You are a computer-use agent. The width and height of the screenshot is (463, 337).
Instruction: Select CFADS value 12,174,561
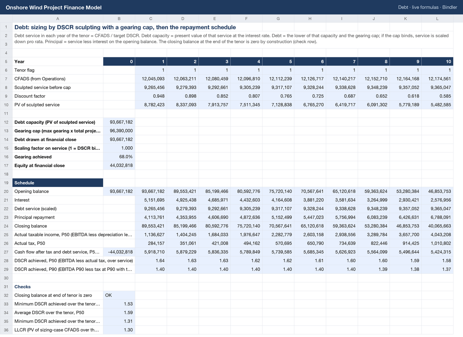(x=437, y=79)
